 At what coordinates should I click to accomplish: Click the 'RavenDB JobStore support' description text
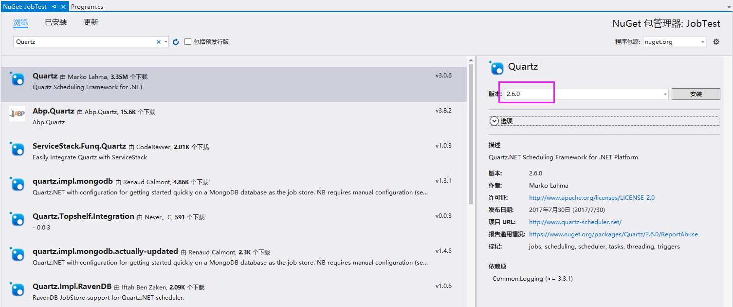(x=109, y=298)
